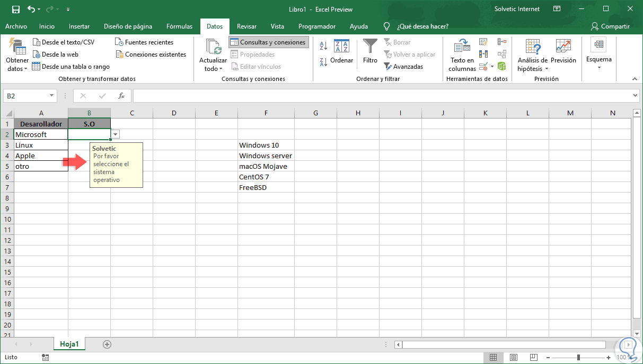Click the Flash Fill (Relleno rápido) icon

[x=483, y=42]
